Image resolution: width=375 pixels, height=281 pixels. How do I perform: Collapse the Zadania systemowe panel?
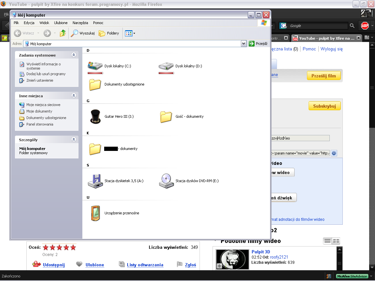click(74, 55)
